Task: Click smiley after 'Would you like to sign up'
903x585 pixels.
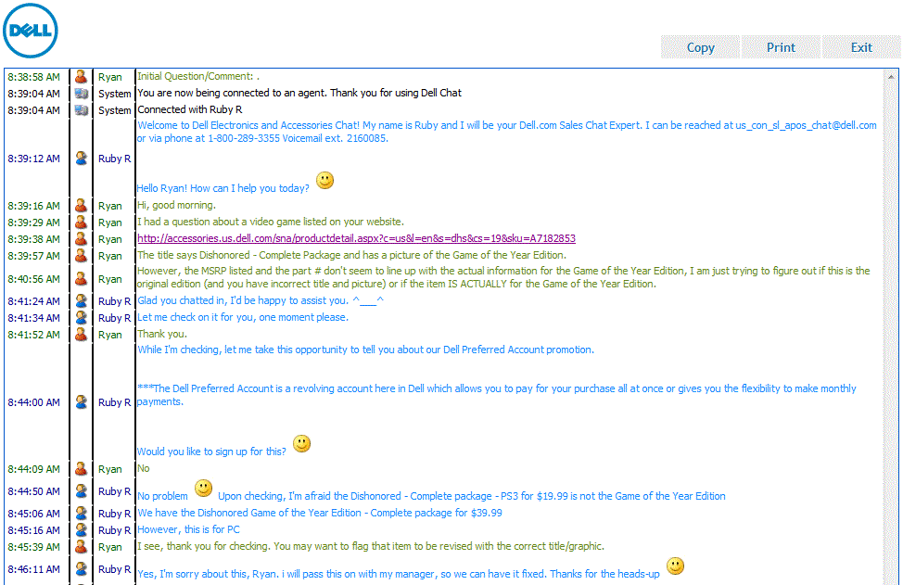Action: pos(301,443)
